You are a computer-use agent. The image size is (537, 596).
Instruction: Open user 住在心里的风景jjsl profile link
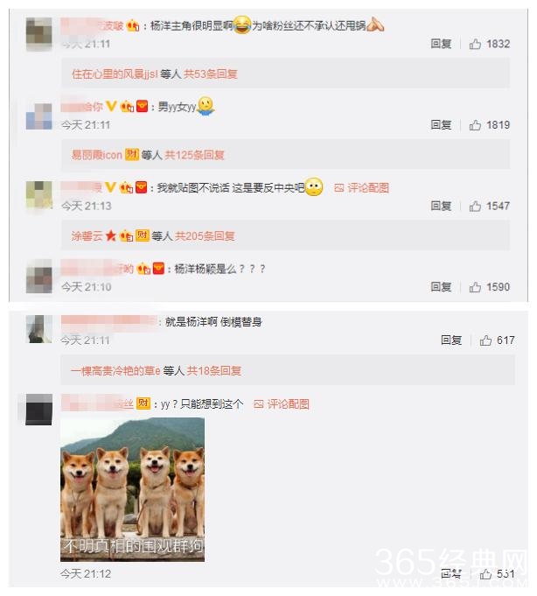(x=115, y=74)
